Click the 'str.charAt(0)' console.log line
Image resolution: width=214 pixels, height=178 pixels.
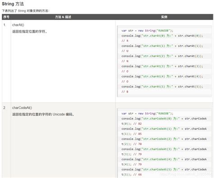(x=162, y=36)
